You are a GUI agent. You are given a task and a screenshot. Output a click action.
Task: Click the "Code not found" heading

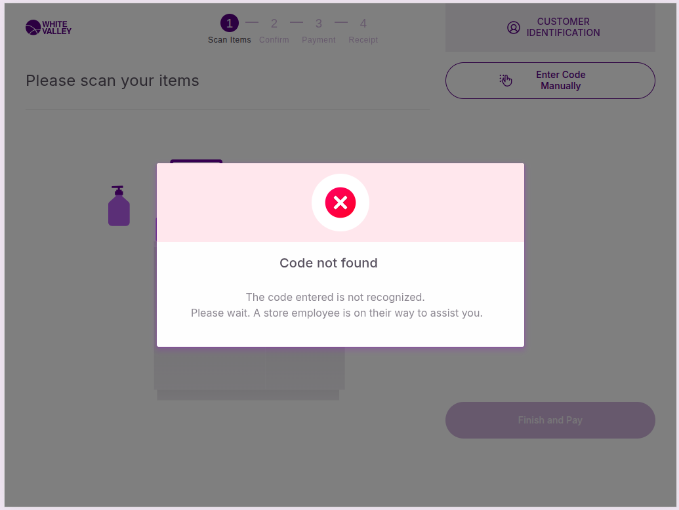(x=329, y=263)
